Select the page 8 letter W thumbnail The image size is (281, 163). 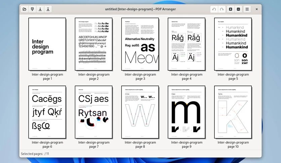click(x=140, y=112)
